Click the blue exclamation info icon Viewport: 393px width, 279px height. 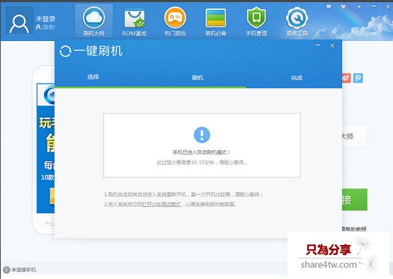point(202,135)
